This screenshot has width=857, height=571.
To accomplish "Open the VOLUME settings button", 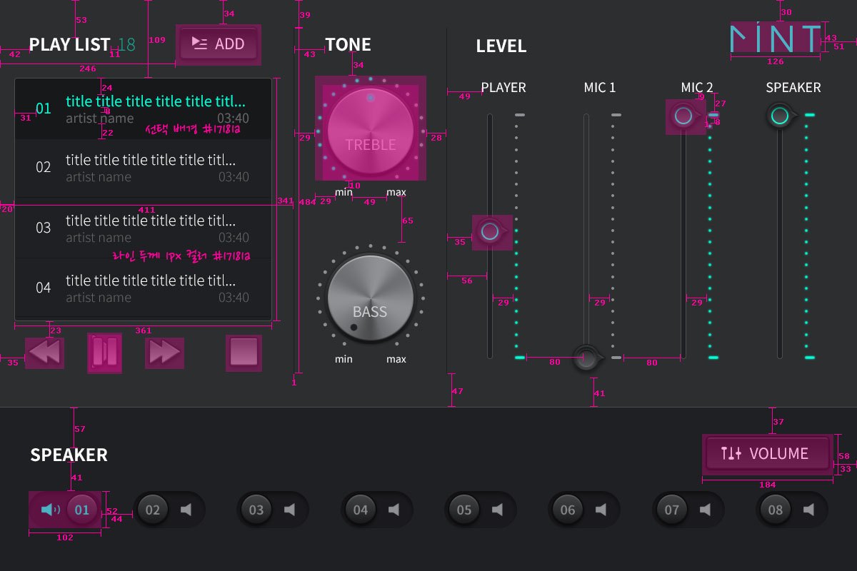I will coord(768,453).
